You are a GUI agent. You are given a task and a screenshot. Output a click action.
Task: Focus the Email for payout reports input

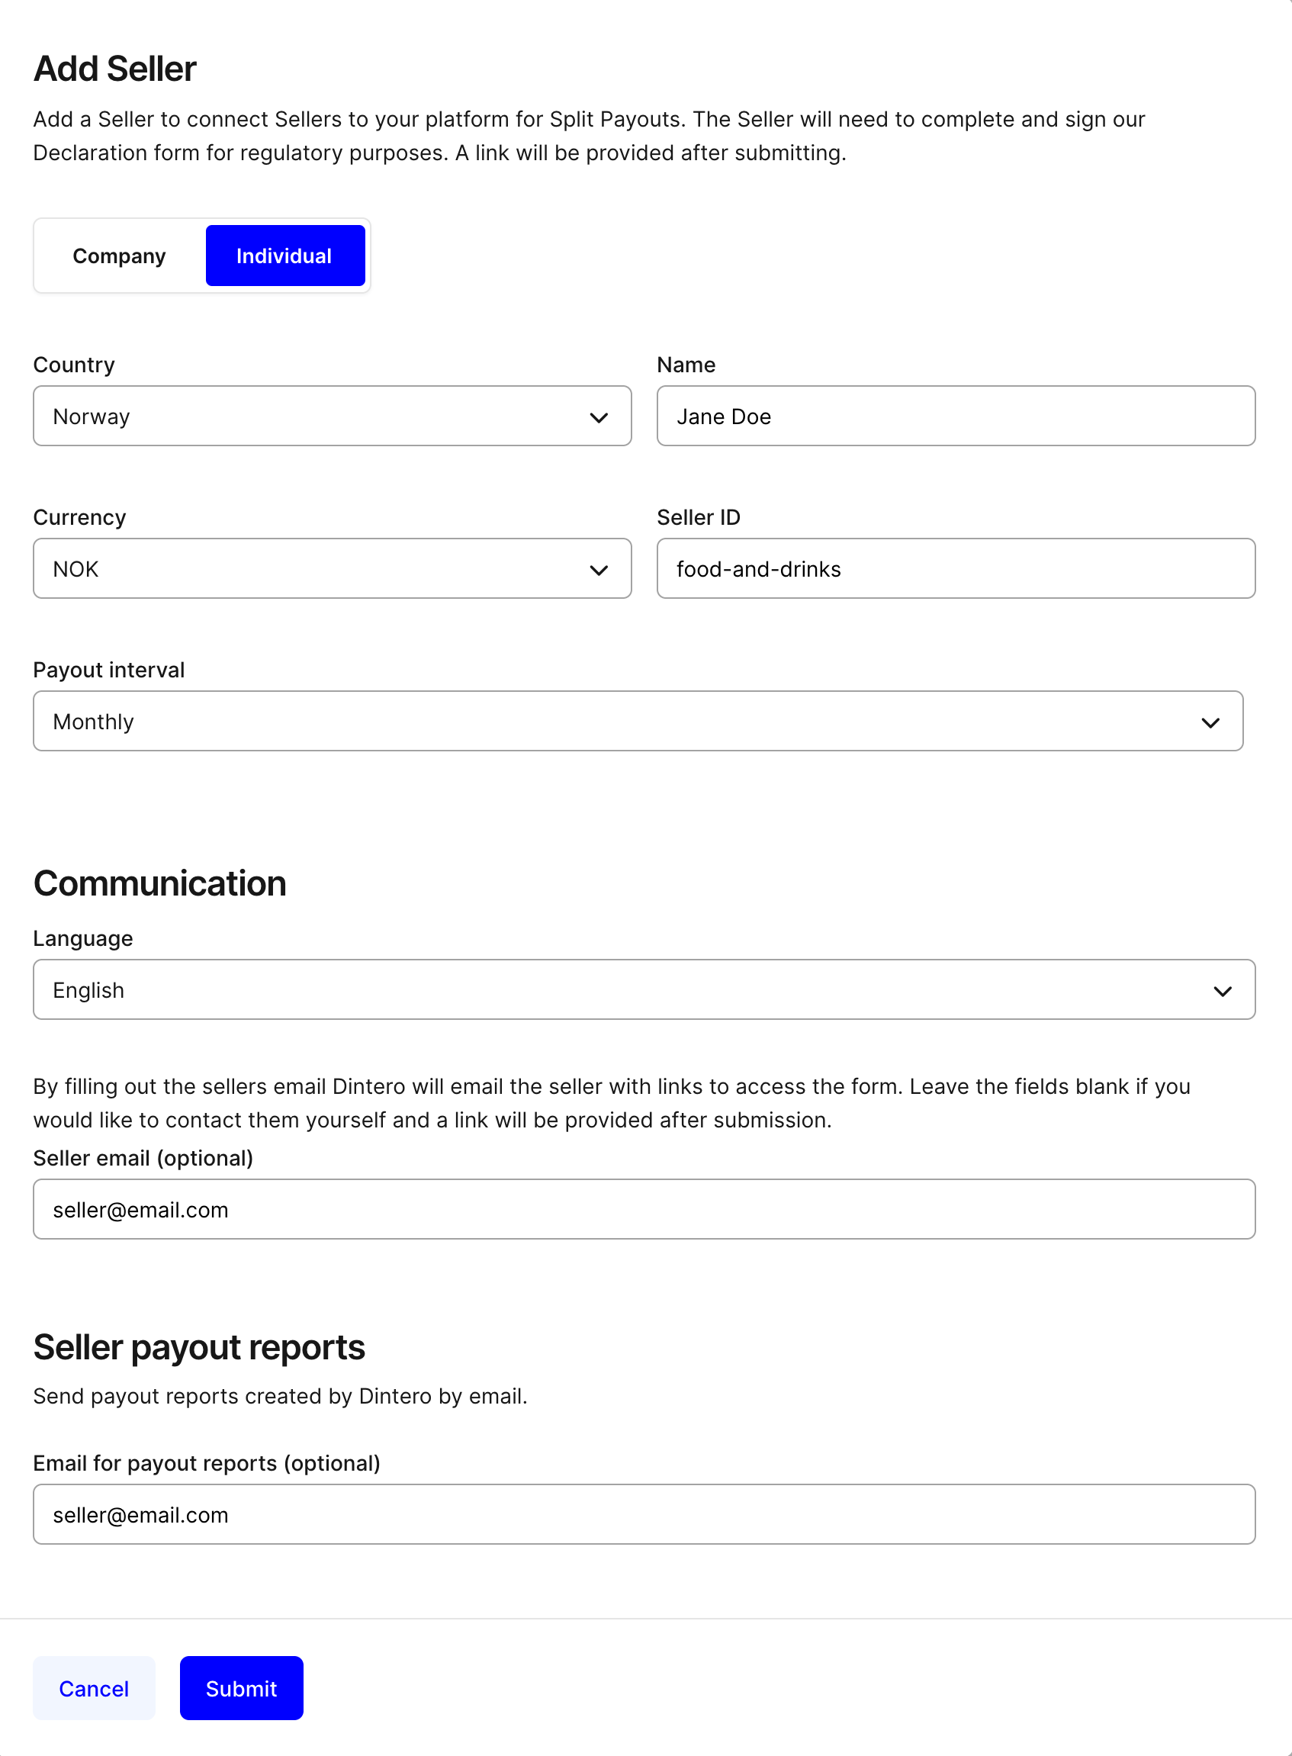tap(643, 1514)
